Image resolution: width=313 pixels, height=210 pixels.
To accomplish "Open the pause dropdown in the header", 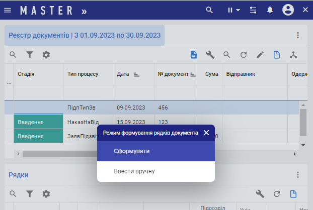I will click(233, 10).
